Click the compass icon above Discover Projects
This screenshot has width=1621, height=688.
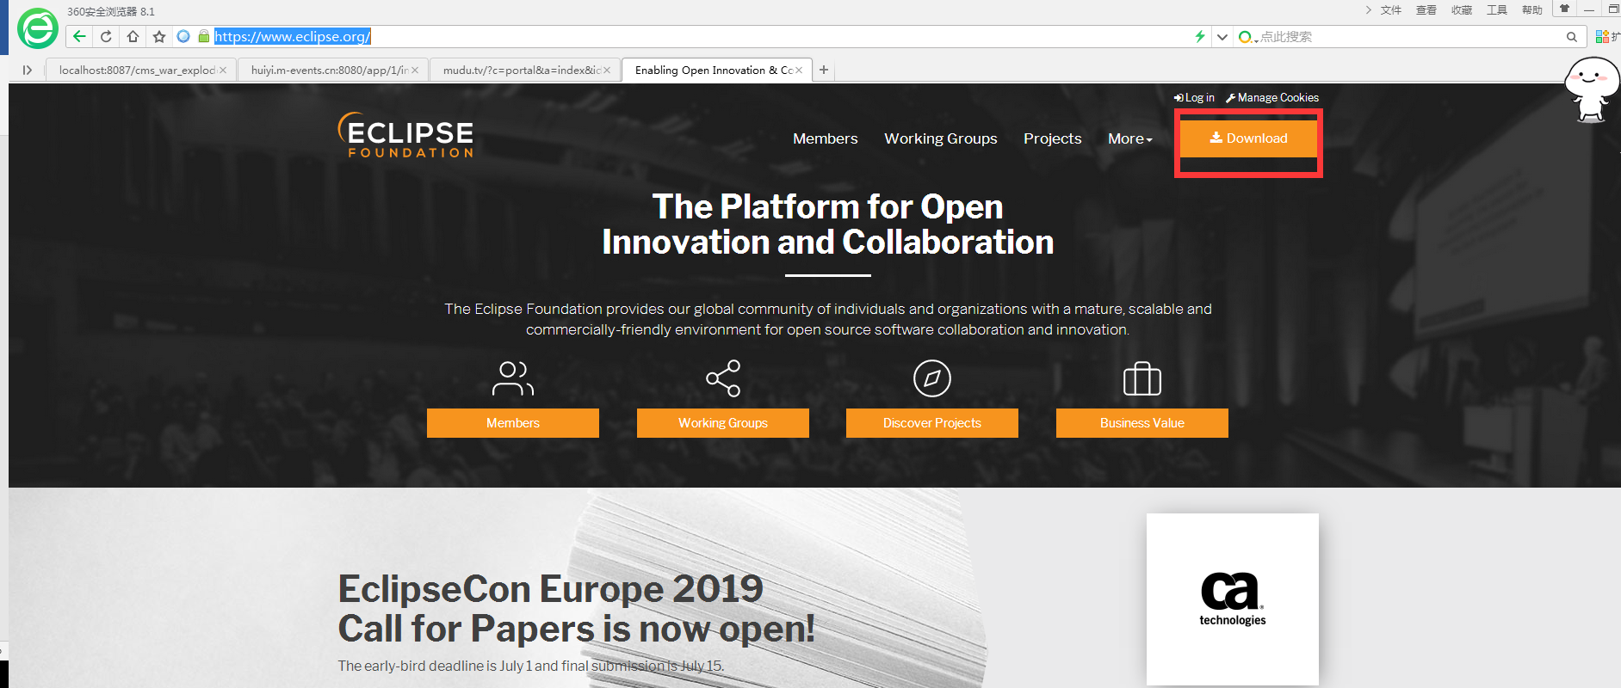tap(932, 378)
